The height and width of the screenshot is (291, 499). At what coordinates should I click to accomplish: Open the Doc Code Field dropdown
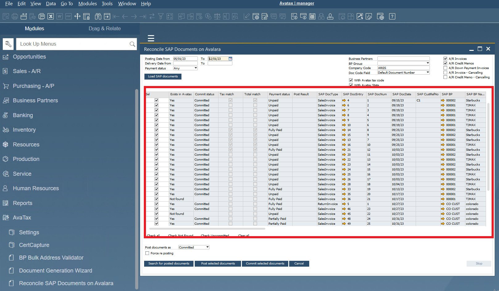pos(427,72)
